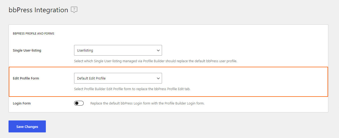Click the description under Default Edit Profile dropdown
This screenshot has width=339, height=138.
coord(132,89)
